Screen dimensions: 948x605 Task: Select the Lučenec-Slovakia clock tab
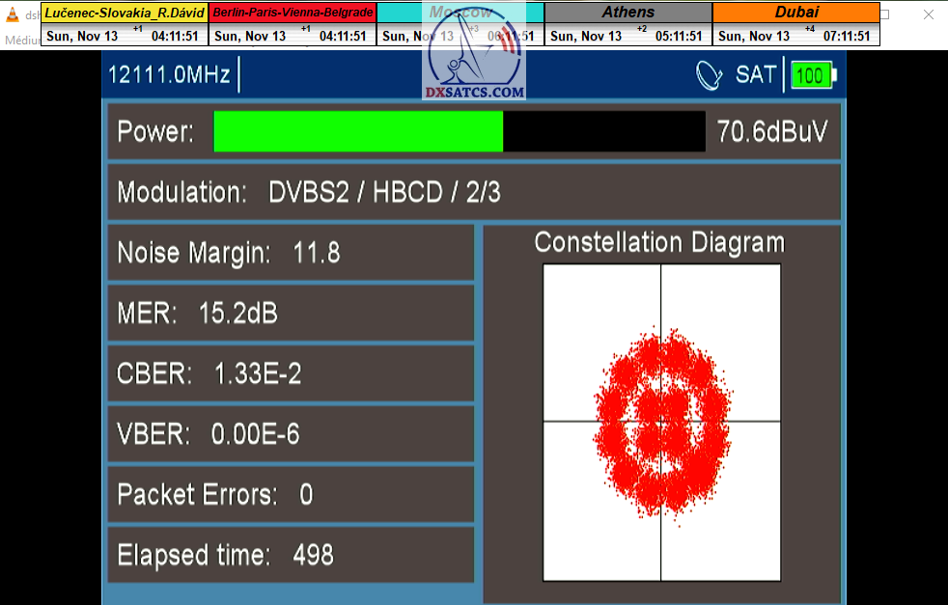125,13
